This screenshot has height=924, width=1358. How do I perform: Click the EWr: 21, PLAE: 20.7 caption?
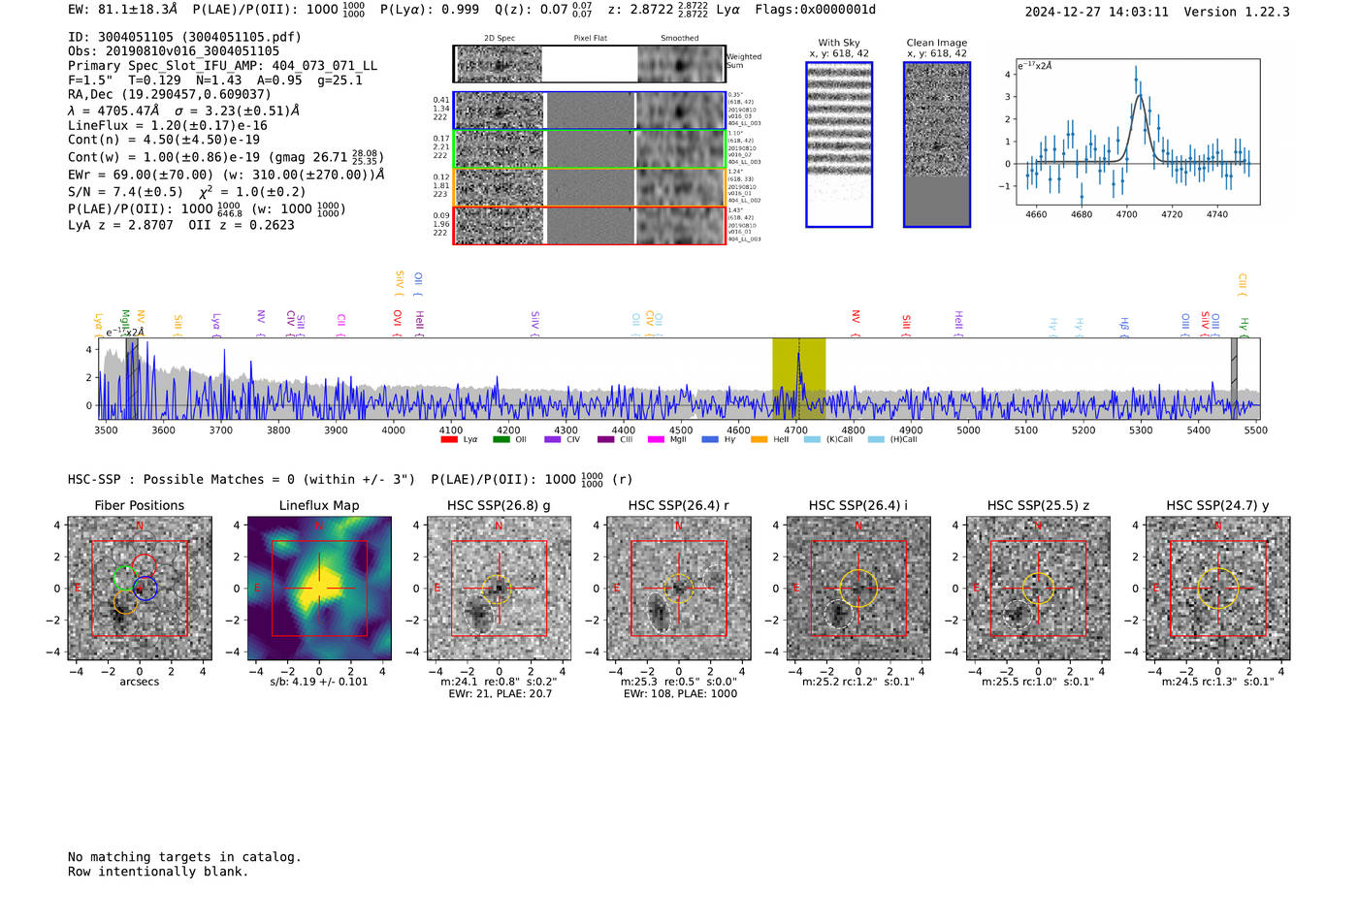coord(500,693)
